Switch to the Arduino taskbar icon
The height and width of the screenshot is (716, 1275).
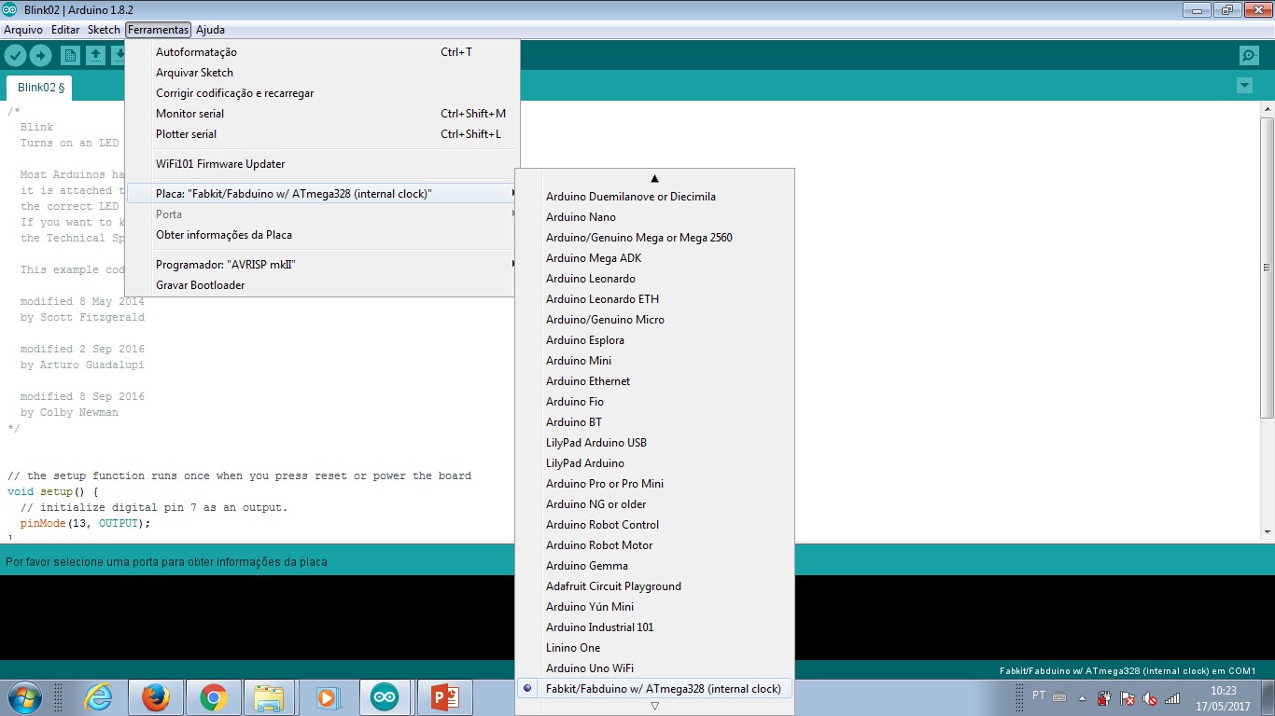click(384, 697)
